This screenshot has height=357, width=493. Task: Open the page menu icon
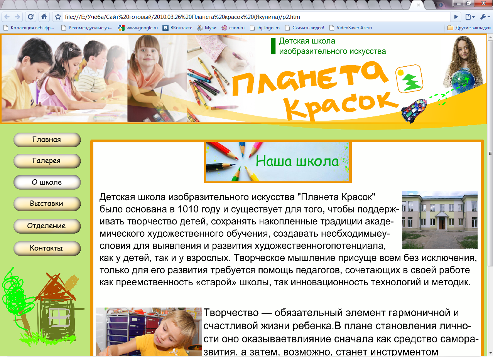pos(470,17)
